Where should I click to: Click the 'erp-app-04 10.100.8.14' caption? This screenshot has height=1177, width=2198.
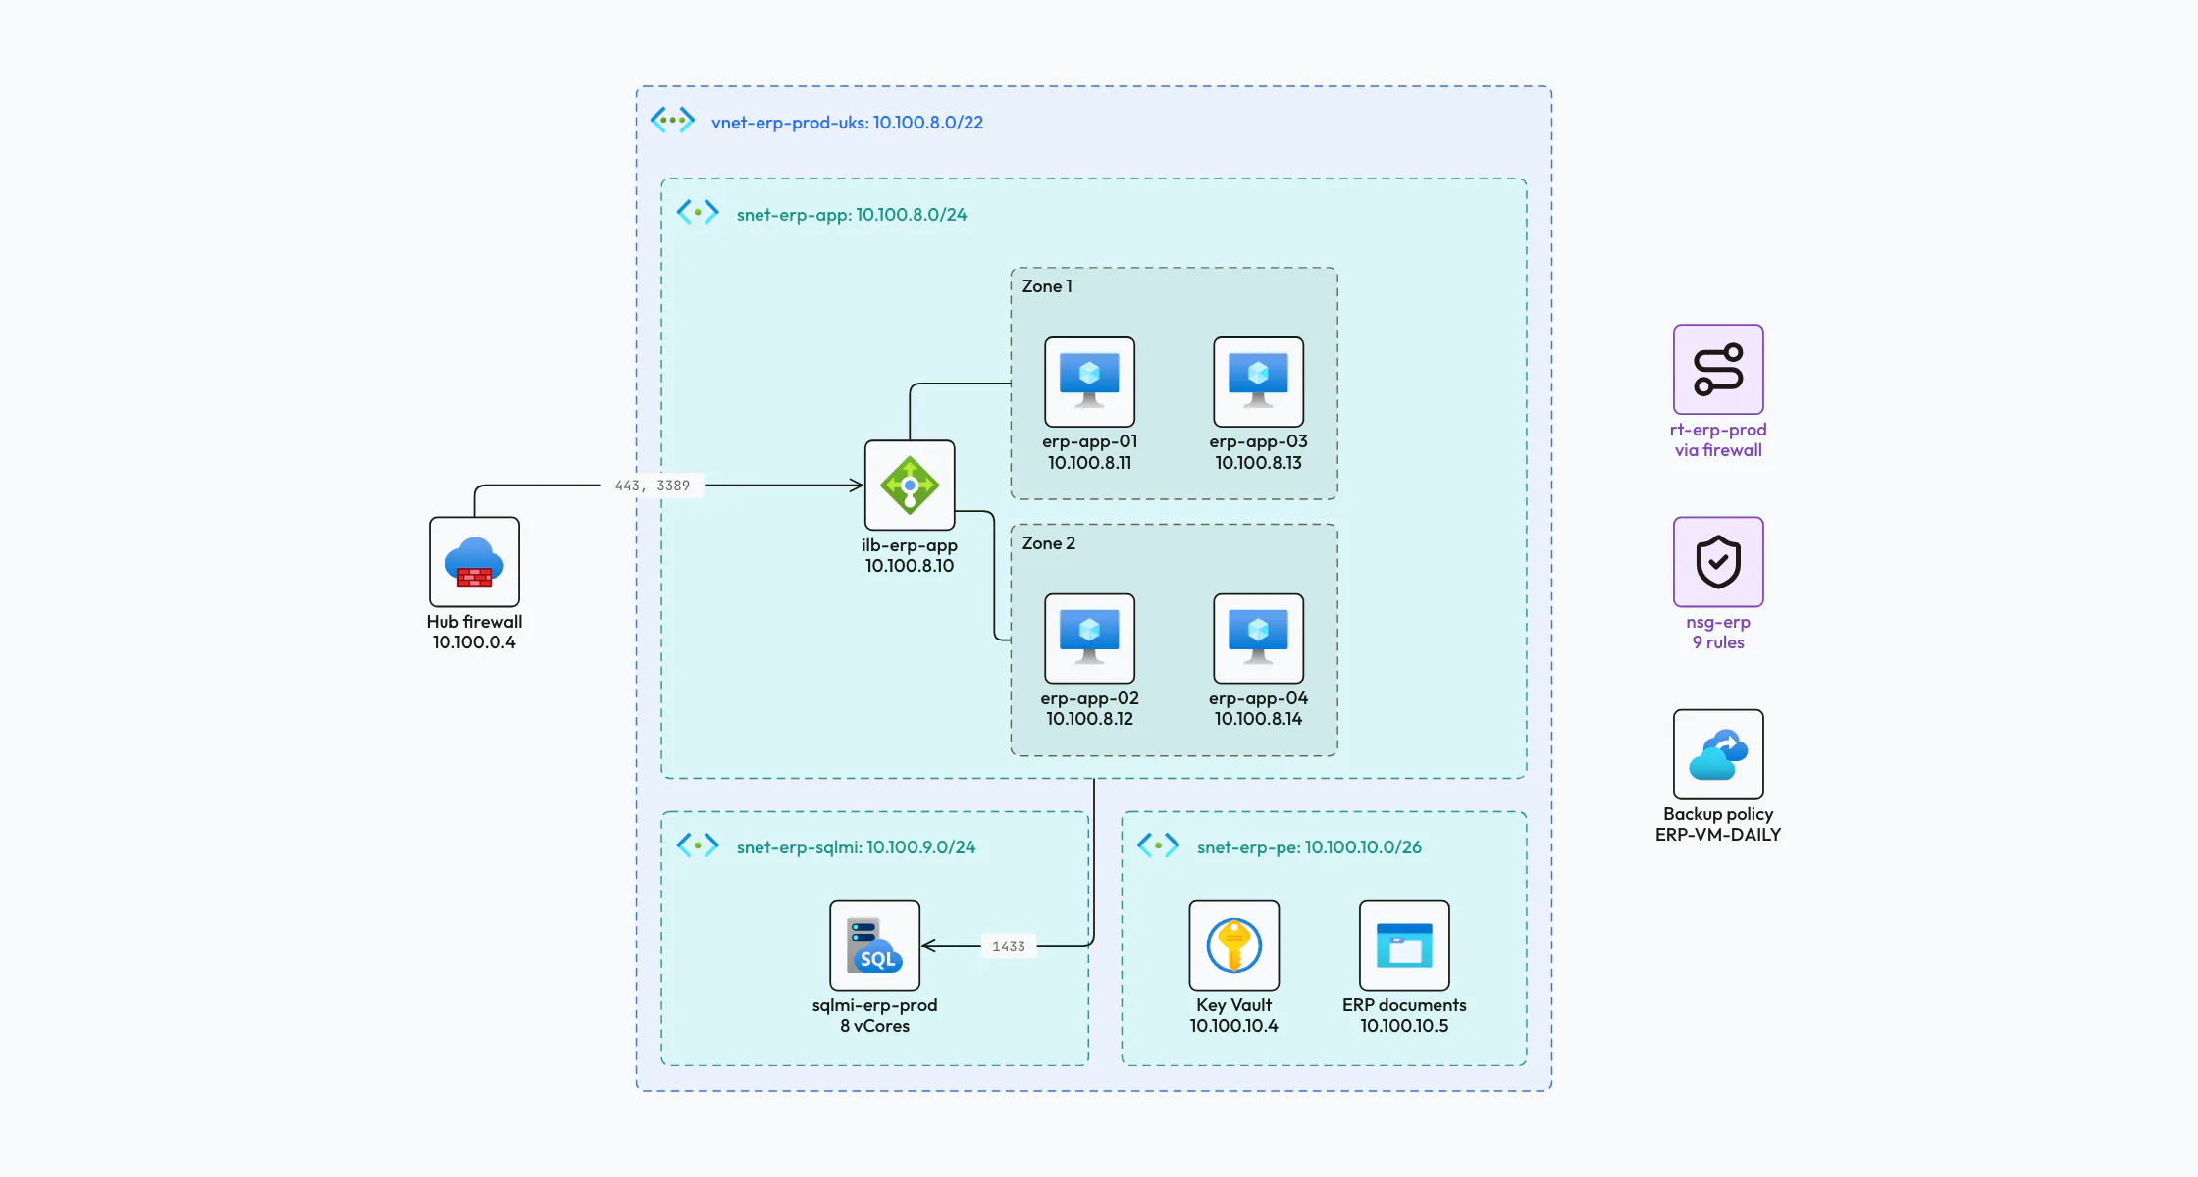(x=1258, y=708)
